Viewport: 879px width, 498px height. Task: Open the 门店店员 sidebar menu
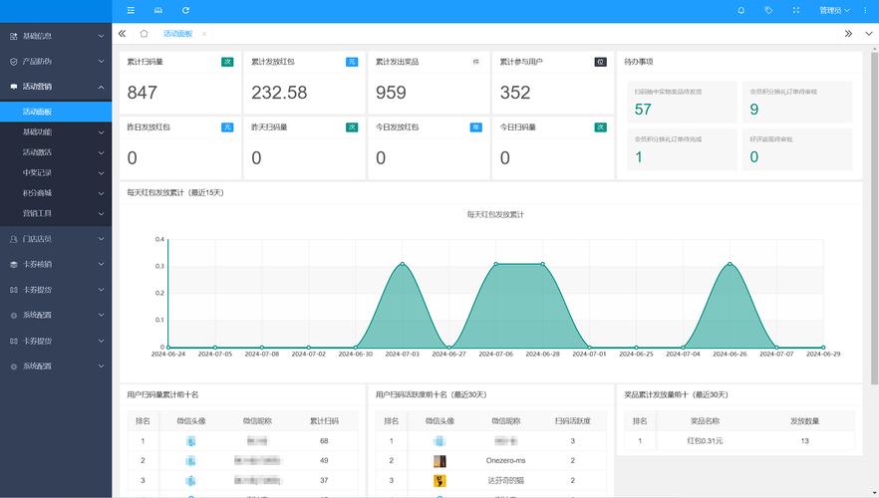click(x=56, y=239)
